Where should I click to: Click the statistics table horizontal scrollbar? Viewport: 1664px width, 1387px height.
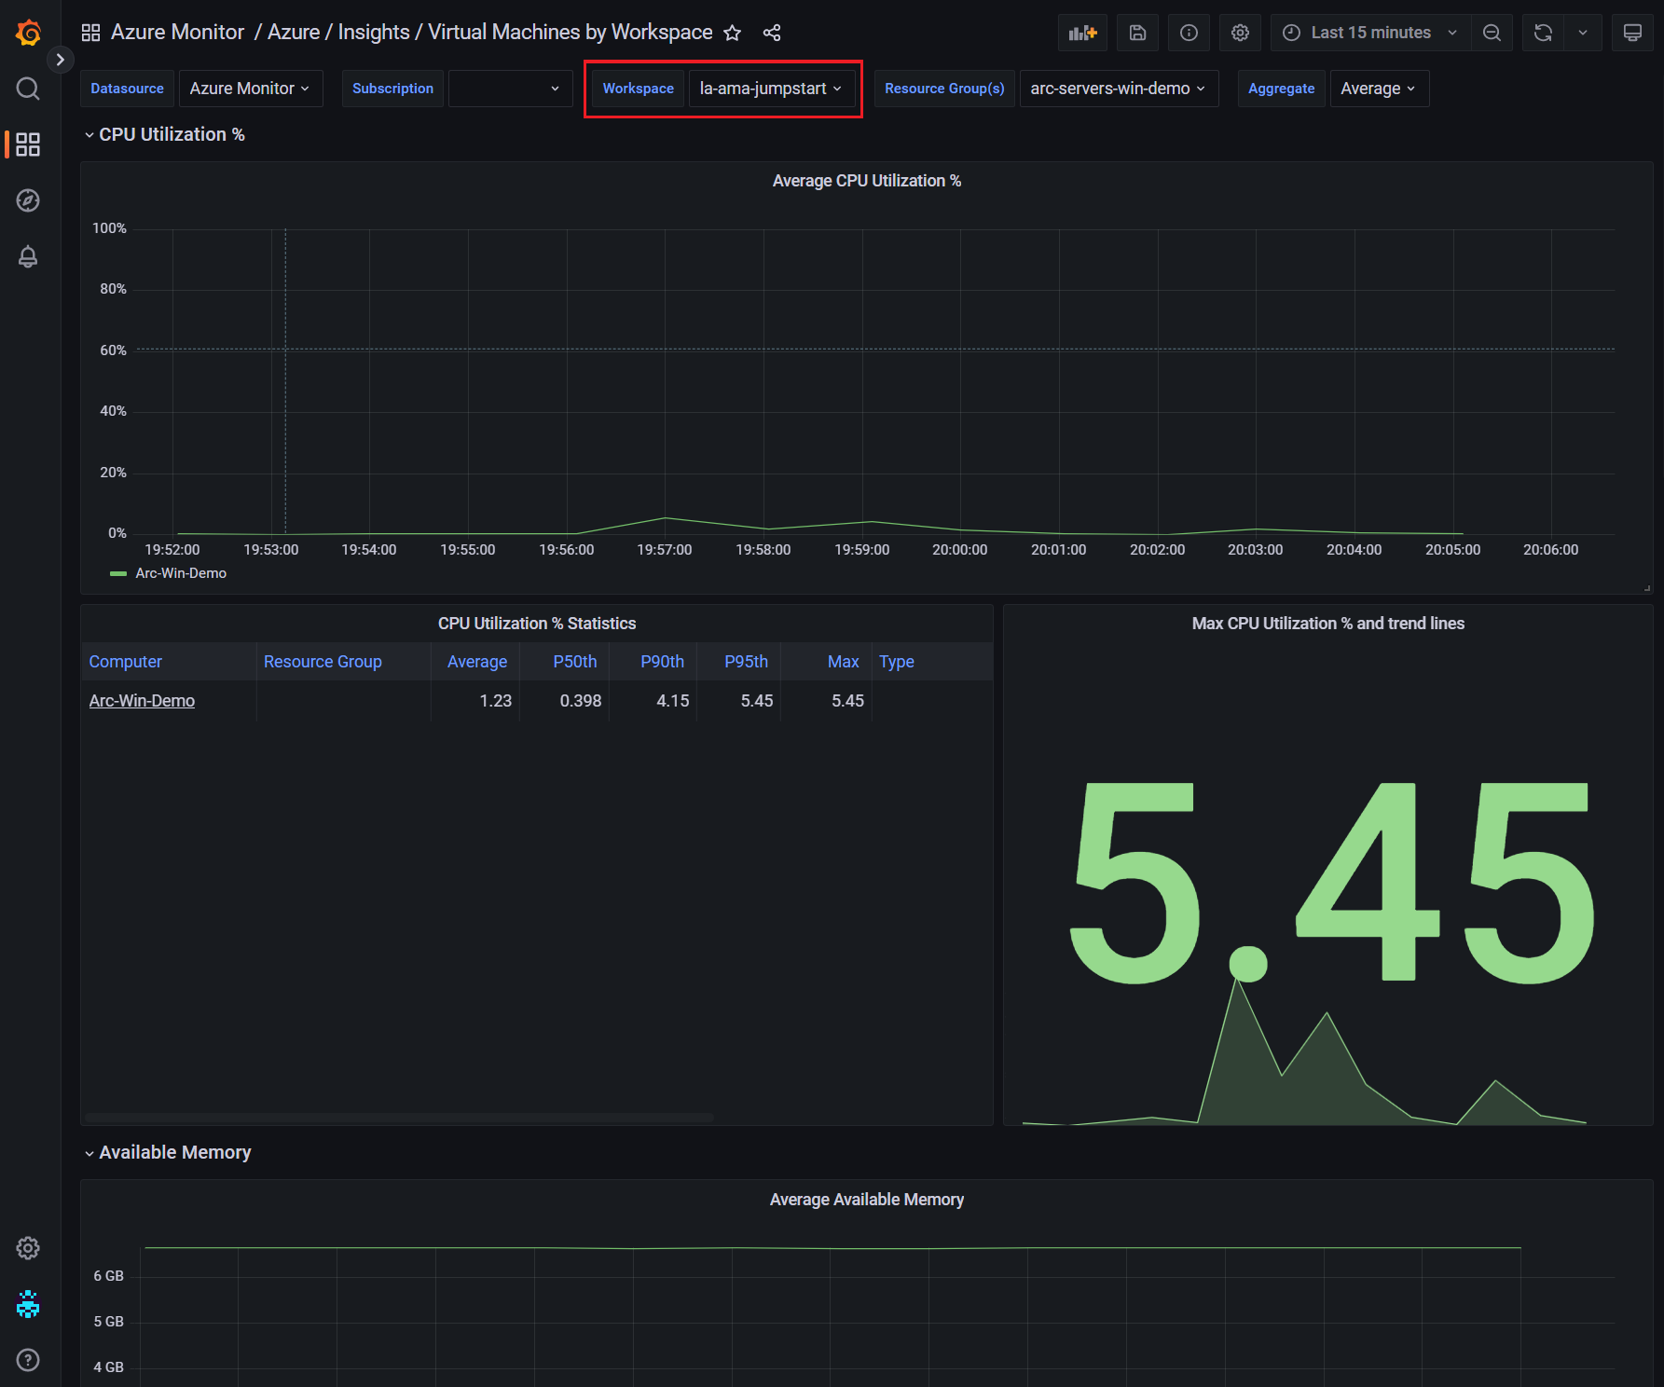coord(399,1117)
